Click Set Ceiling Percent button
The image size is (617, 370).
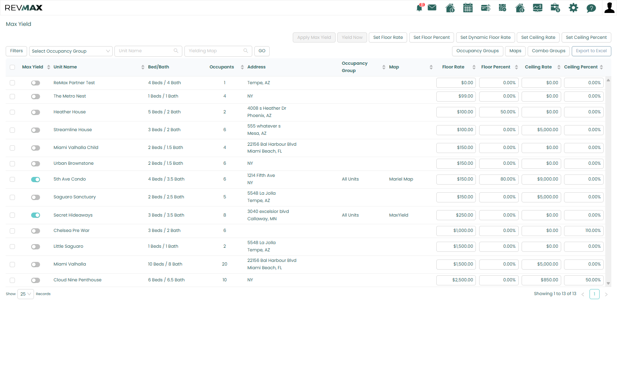tap(586, 38)
